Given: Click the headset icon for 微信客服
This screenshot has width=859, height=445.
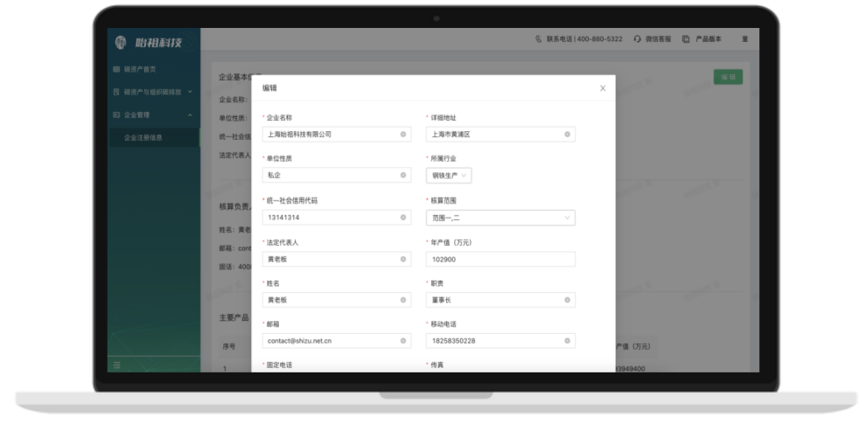Looking at the screenshot, I should pos(637,38).
